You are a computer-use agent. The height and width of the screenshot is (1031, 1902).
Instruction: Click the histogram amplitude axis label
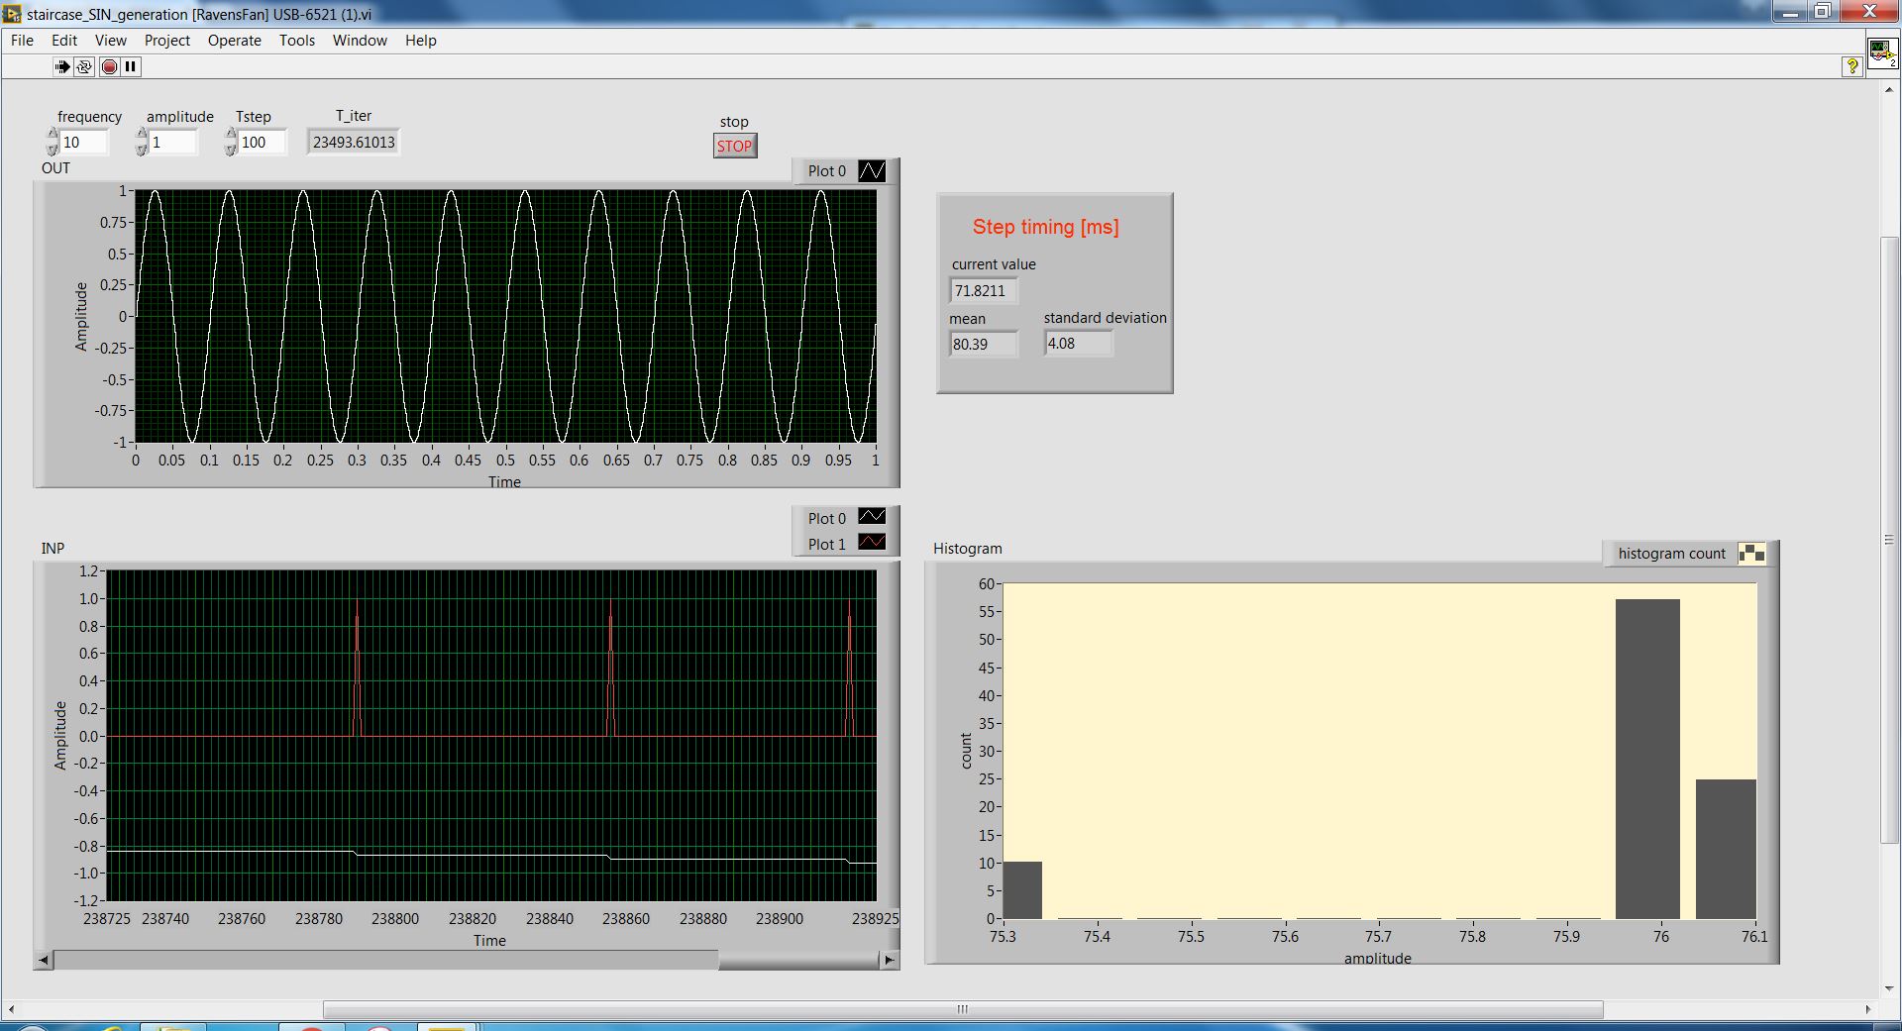(x=1378, y=958)
